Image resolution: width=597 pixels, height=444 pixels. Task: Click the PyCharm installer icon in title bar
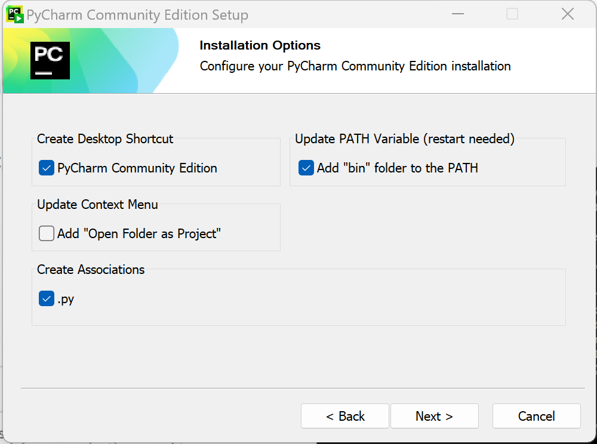tap(15, 14)
